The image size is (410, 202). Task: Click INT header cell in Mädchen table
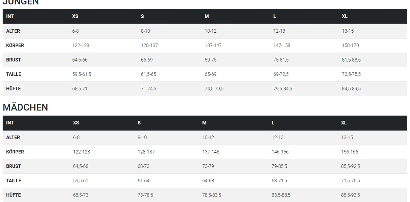(x=10, y=123)
